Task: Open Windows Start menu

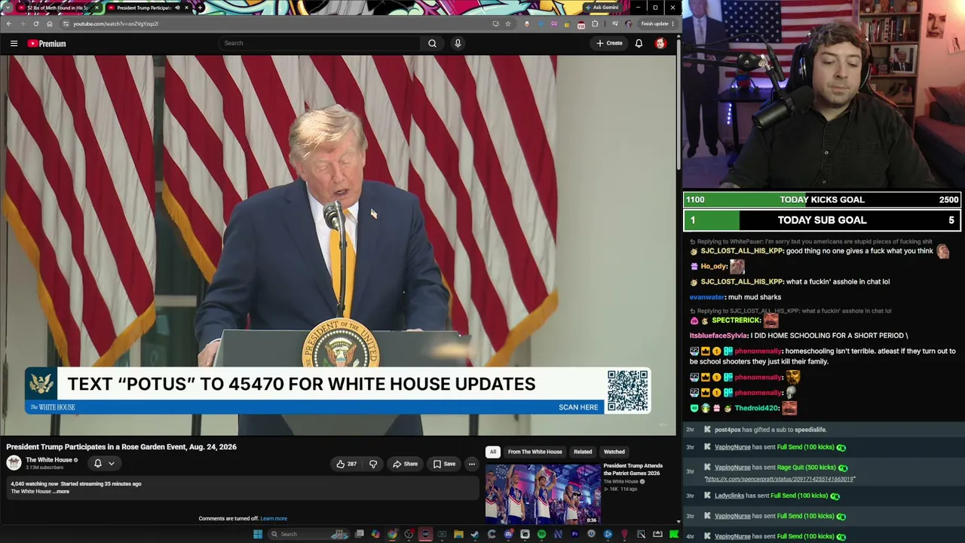Action: tap(258, 534)
